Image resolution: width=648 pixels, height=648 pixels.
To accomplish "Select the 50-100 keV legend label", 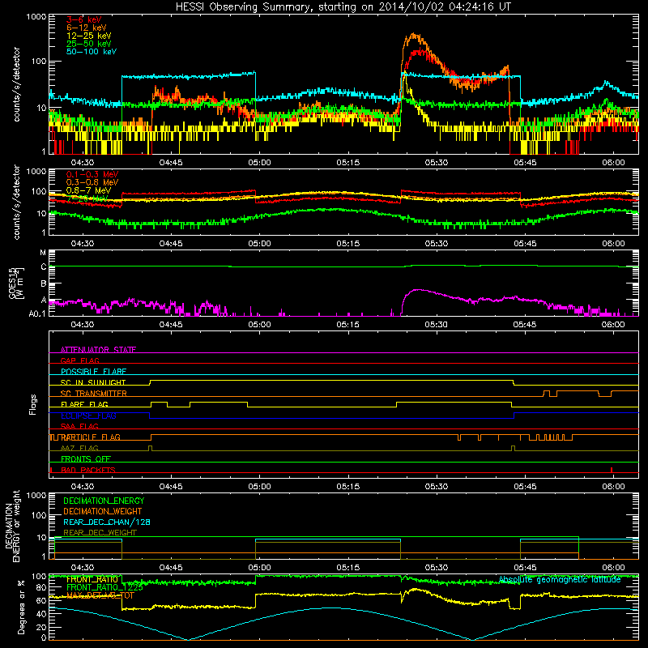I will click(92, 52).
